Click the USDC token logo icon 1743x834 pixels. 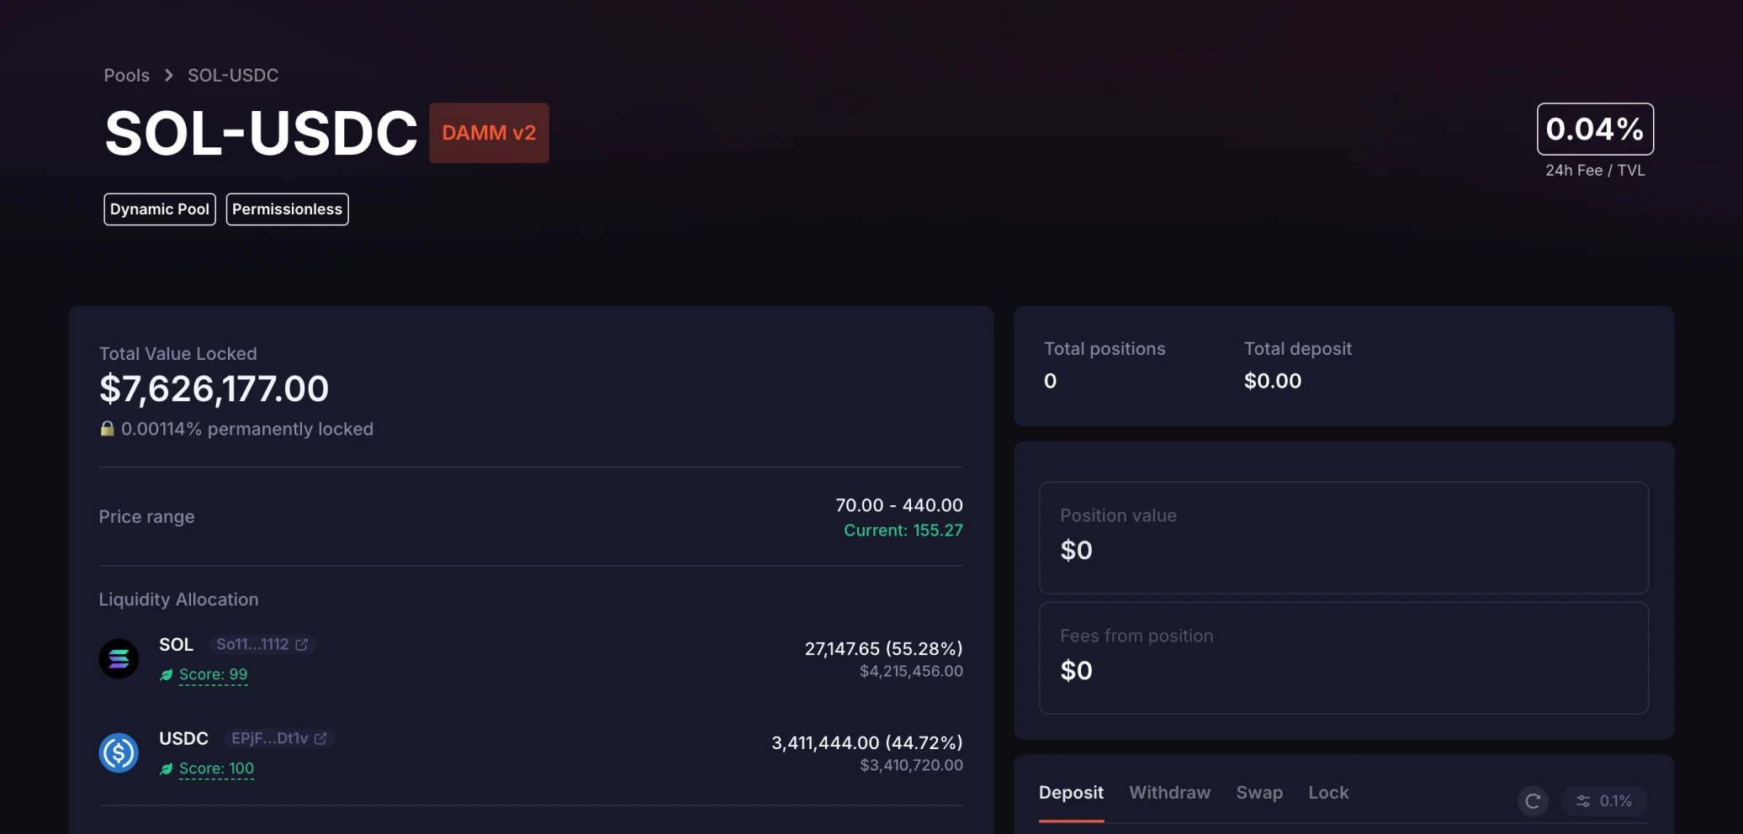119,752
